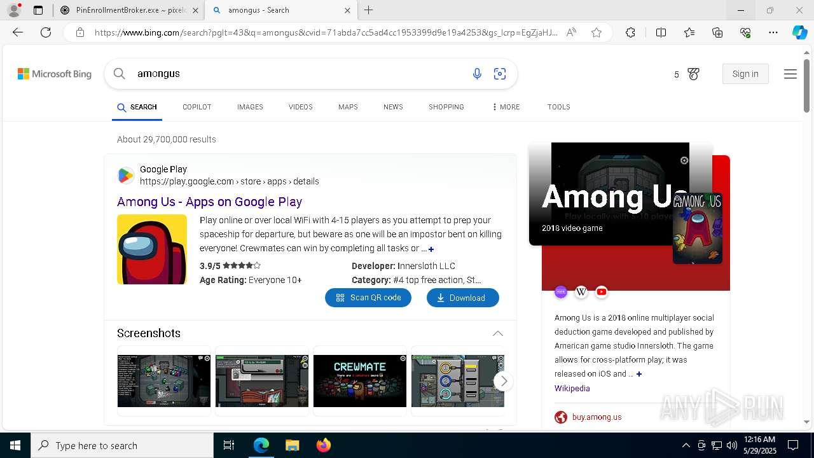Open Edge Settings and more menu
This screenshot has width=814, height=458.
point(773,32)
